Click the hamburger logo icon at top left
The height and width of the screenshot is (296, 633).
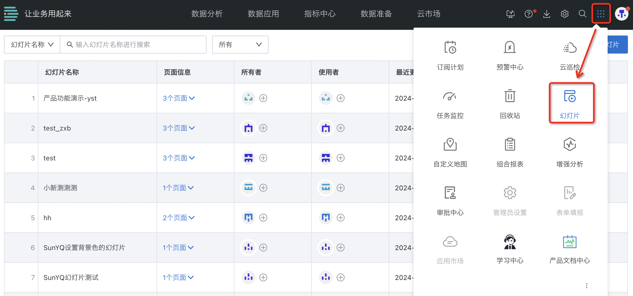[x=11, y=14]
